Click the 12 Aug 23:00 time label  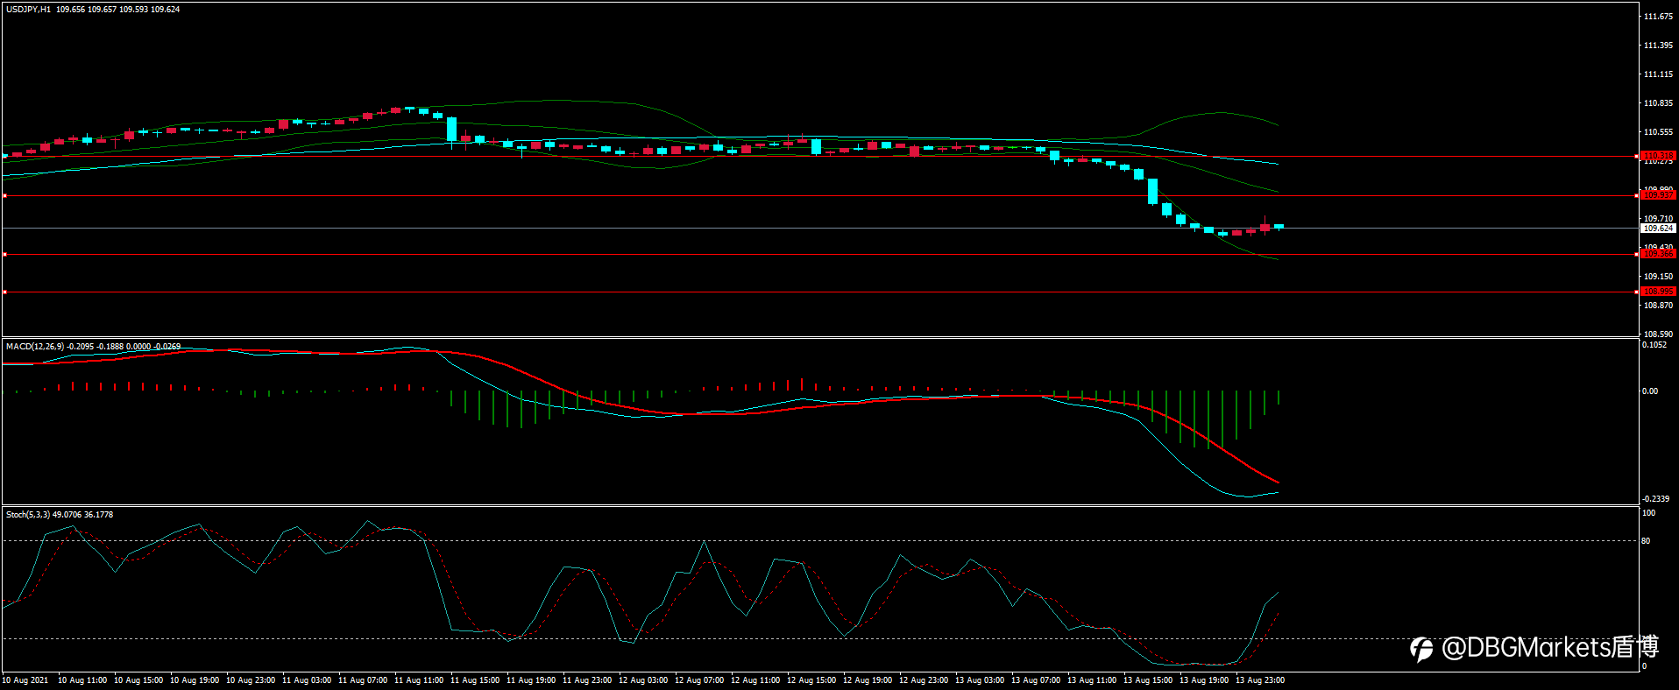924,680
